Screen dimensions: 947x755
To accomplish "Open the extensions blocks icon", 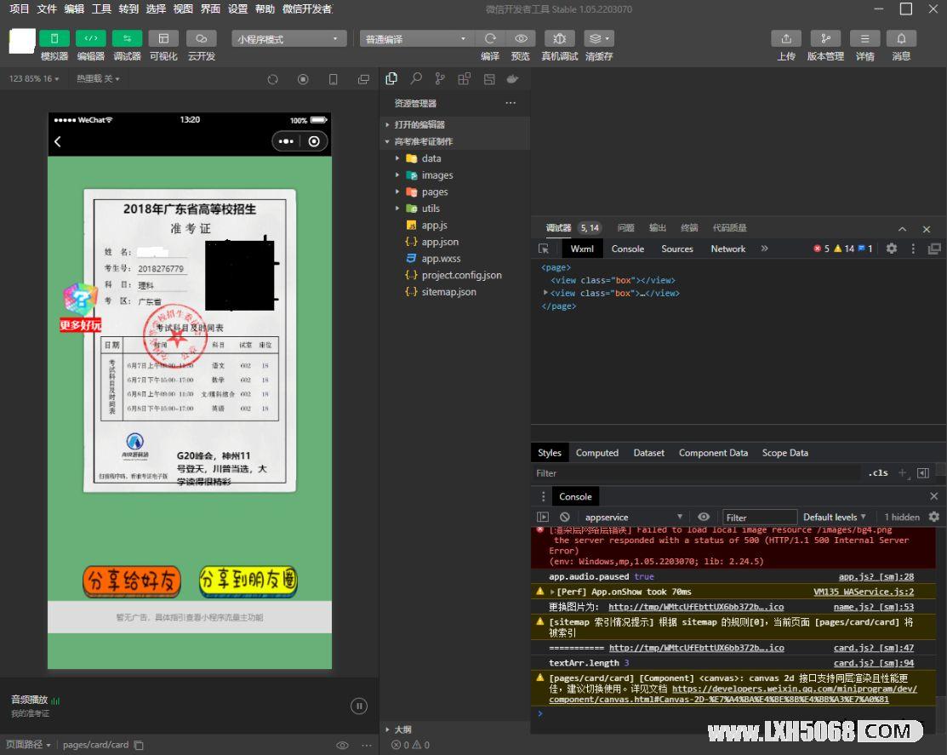I will click(464, 78).
